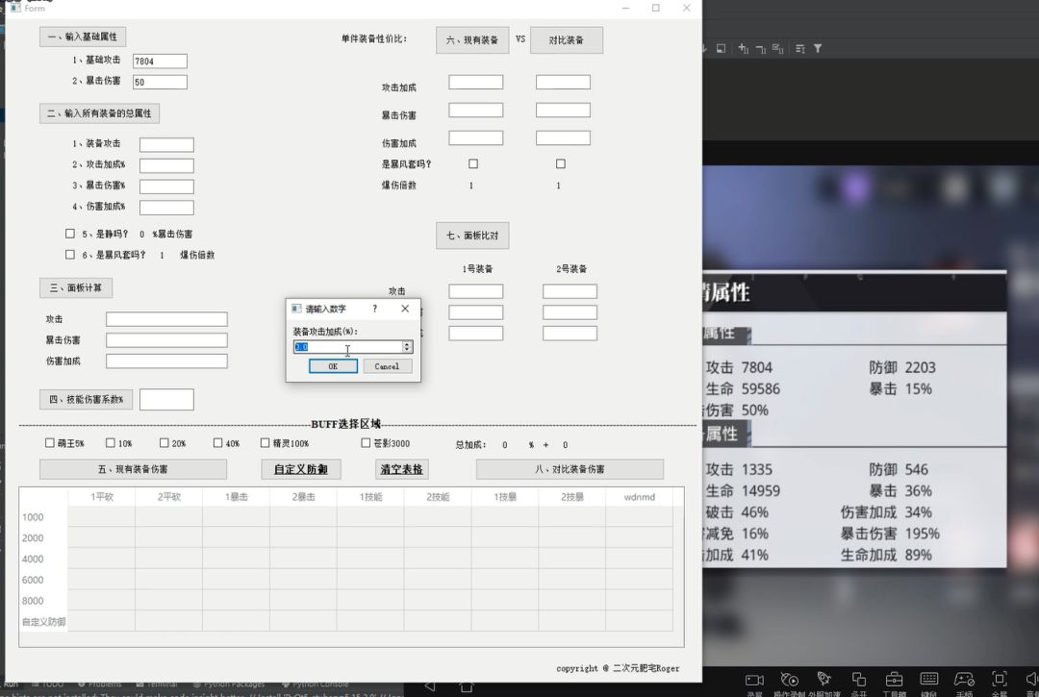The width and height of the screenshot is (1039, 697).
Task: Click the keyboard mapping icon
Action: (929, 679)
